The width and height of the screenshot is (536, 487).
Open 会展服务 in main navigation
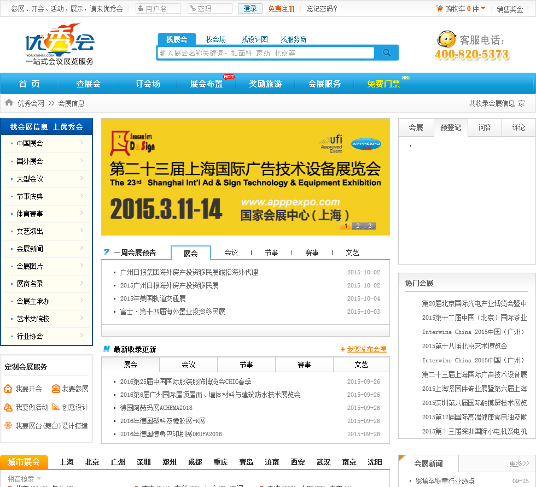tap(324, 84)
